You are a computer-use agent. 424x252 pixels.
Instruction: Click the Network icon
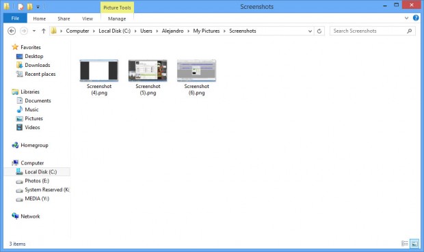(15, 216)
